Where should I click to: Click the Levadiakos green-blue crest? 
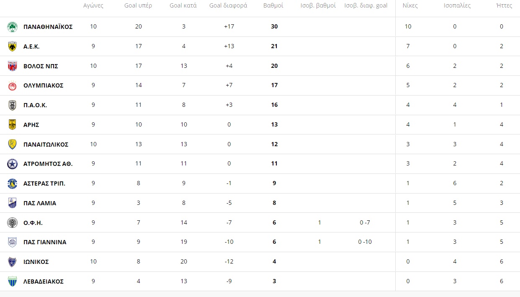(x=12, y=282)
